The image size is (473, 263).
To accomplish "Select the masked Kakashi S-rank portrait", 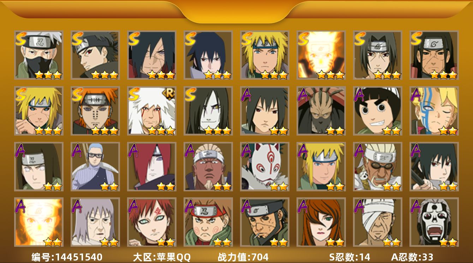I will [39, 55].
